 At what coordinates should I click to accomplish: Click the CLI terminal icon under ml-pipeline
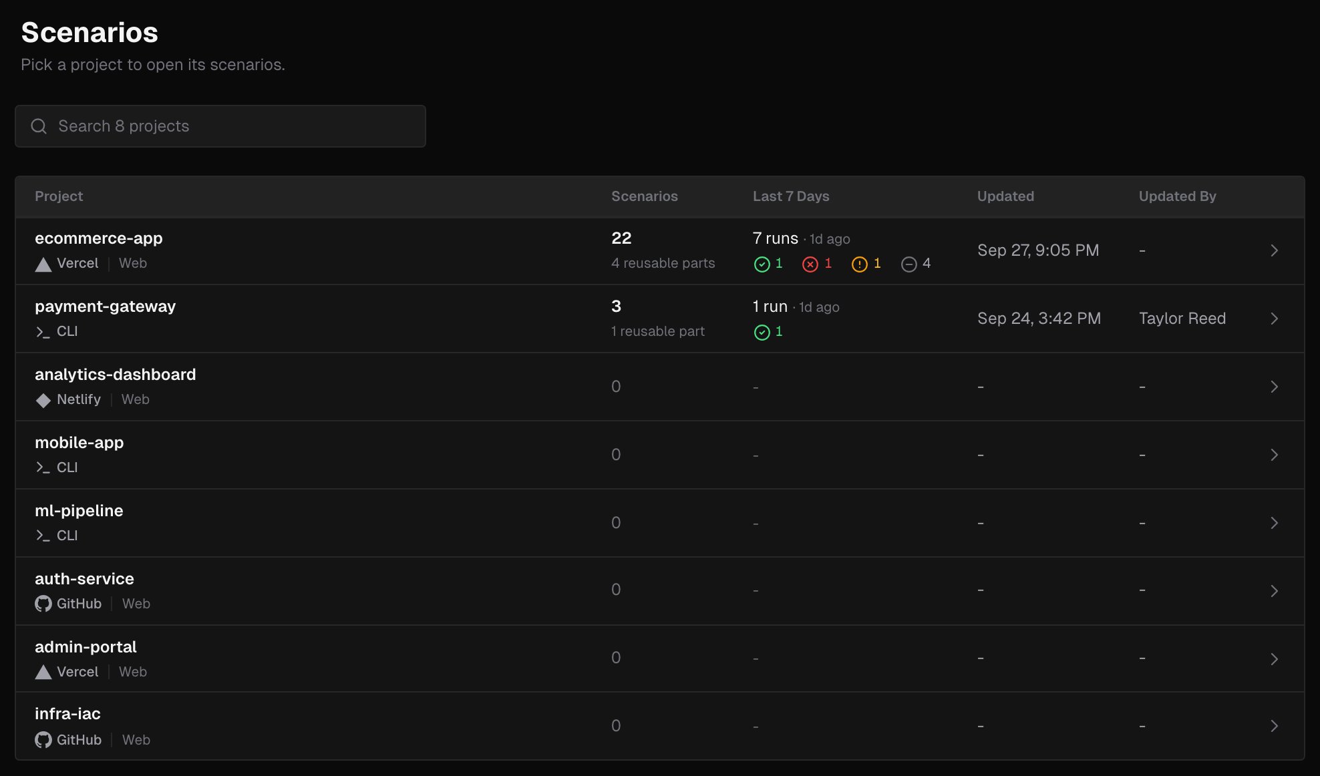43,536
